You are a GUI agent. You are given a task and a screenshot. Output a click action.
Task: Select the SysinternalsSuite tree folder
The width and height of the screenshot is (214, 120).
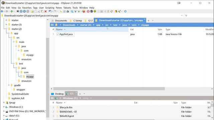click(20, 94)
